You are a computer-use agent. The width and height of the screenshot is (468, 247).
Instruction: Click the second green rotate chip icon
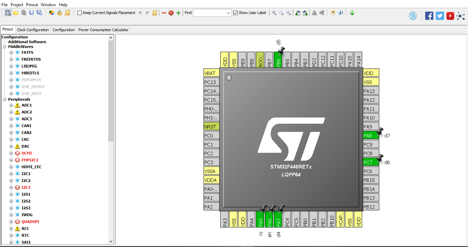click(305, 13)
